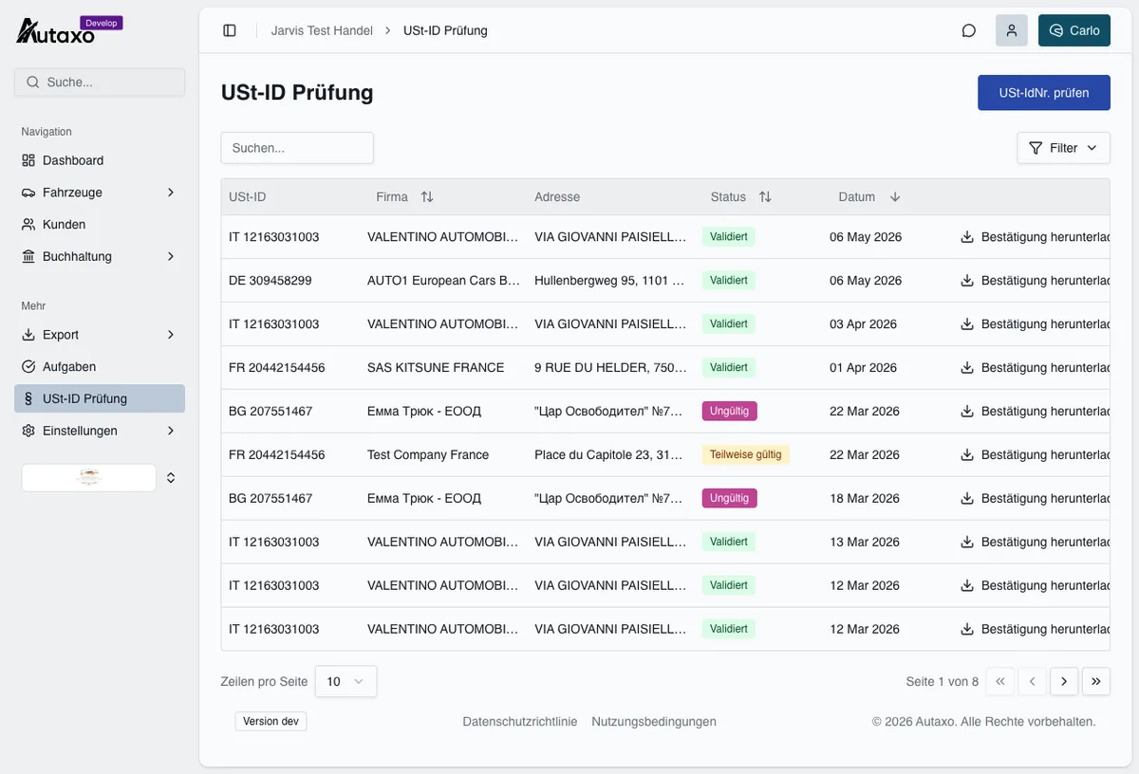Sort Datum column with down arrow
The height and width of the screenshot is (774, 1139).
[x=895, y=197]
